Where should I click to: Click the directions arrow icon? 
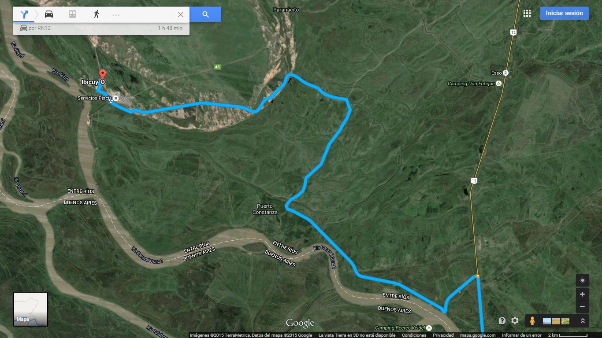24,14
